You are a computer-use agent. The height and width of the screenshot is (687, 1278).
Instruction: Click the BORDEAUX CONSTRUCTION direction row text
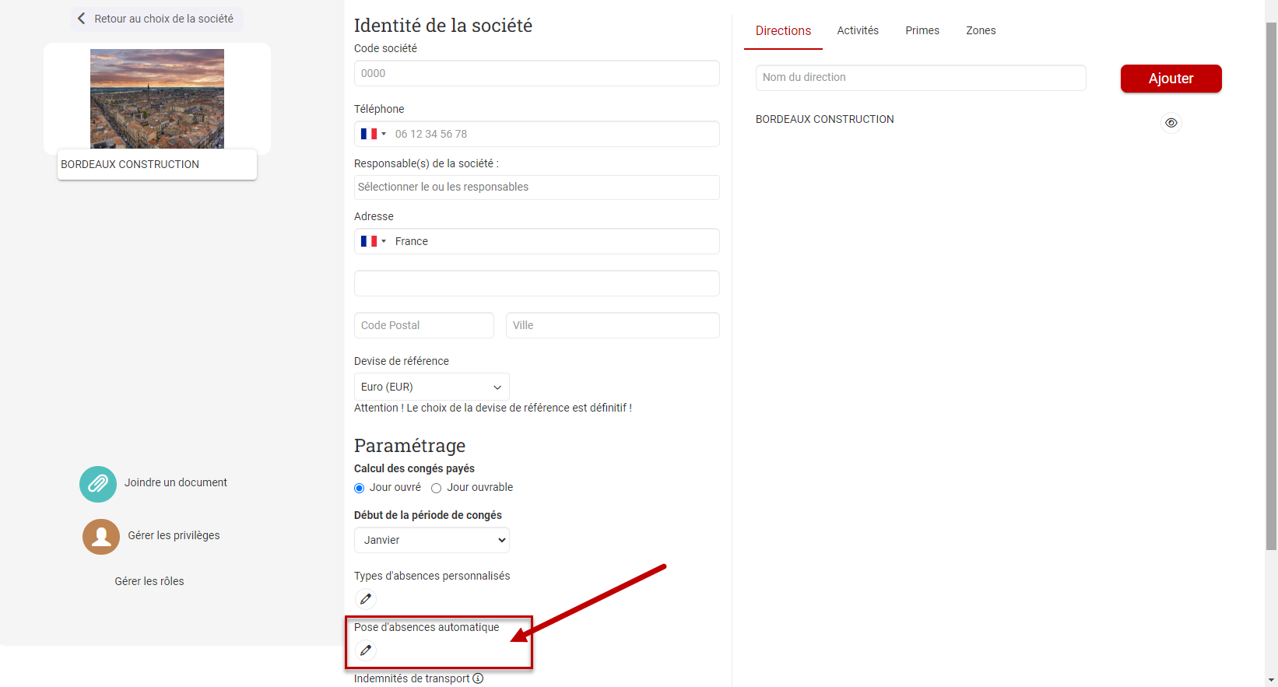click(x=825, y=119)
